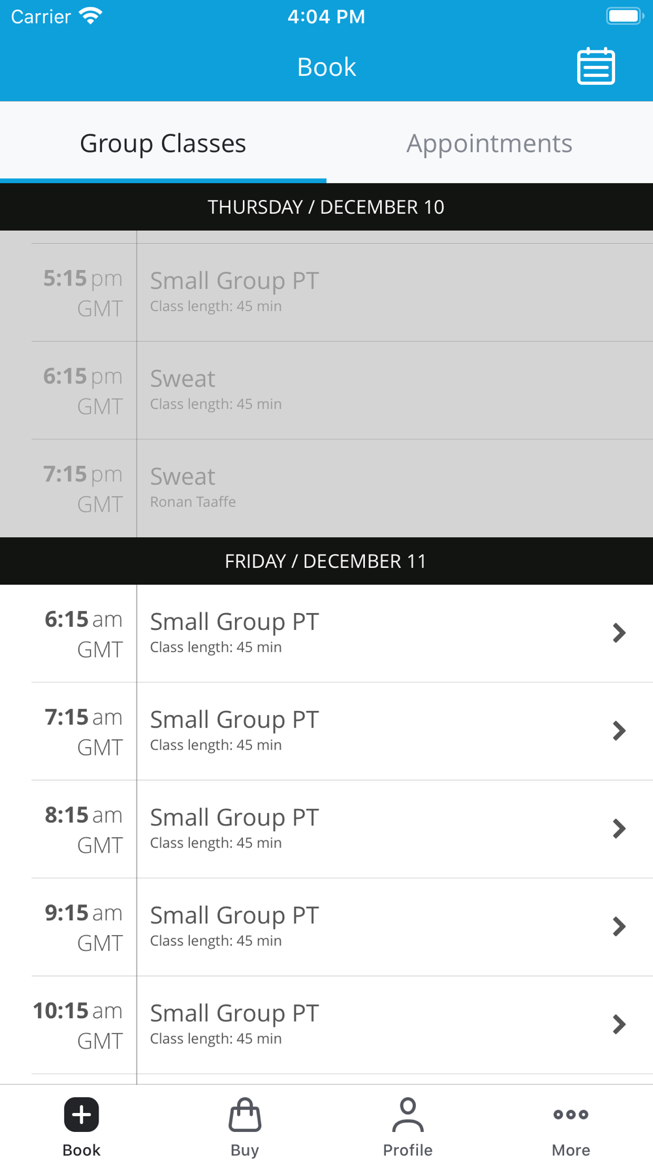The width and height of the screenshot is (653, 1162).
Task: Expand the 7:15 am class chevron
Action: pyautogui.click(x=619, y=731)
